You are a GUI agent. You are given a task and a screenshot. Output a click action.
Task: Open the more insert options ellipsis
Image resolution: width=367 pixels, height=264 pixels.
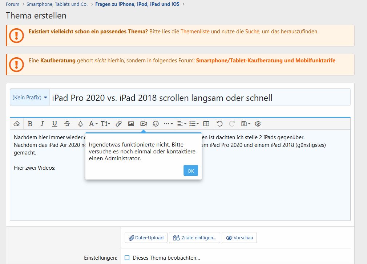point(168,124)
